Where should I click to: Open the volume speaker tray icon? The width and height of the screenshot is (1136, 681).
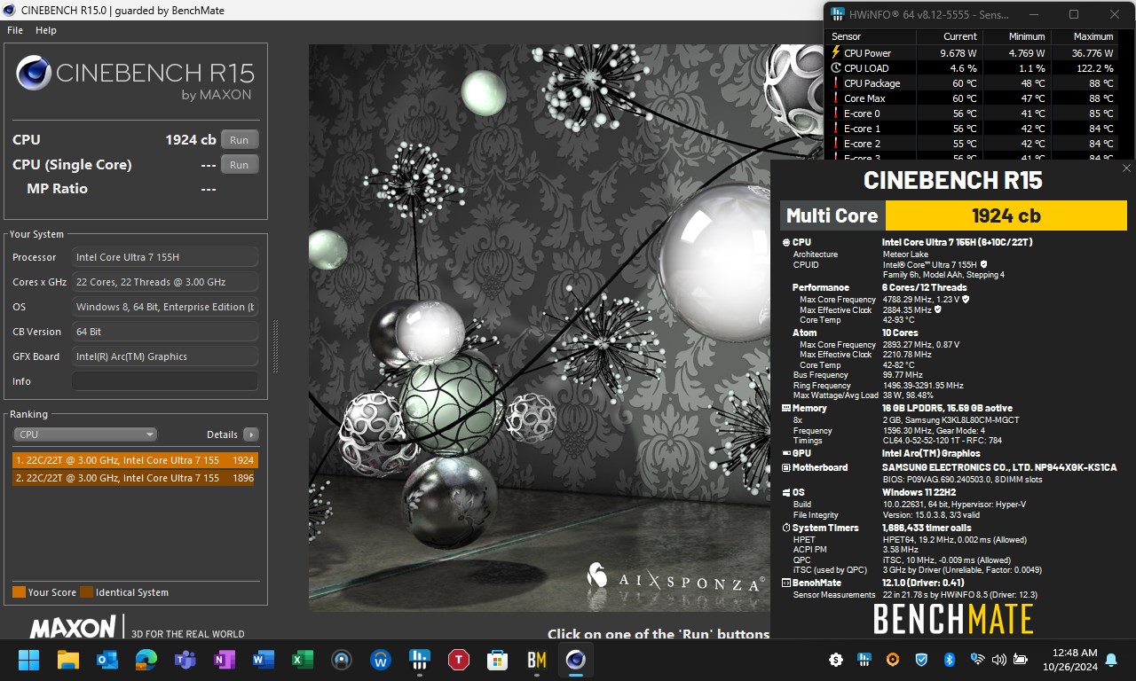(999, 660)
